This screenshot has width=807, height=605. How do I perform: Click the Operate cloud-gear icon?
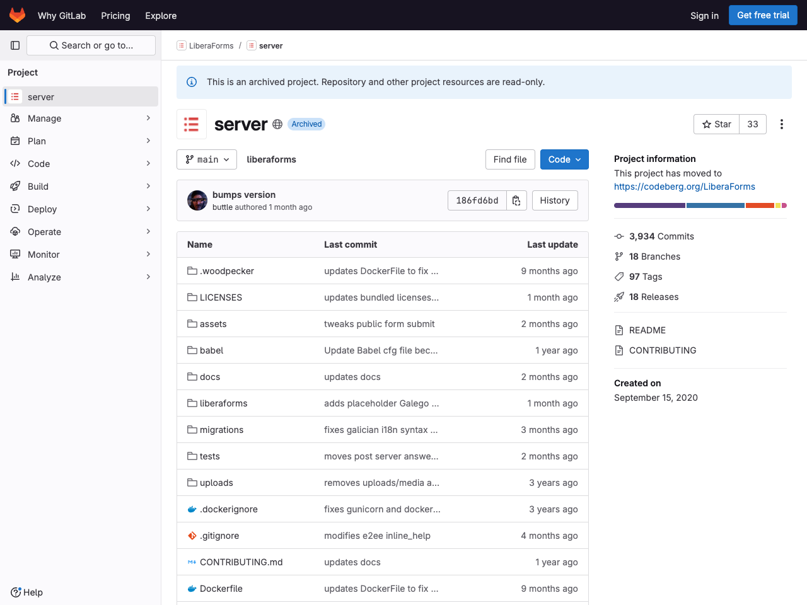[x=15, y=232]
